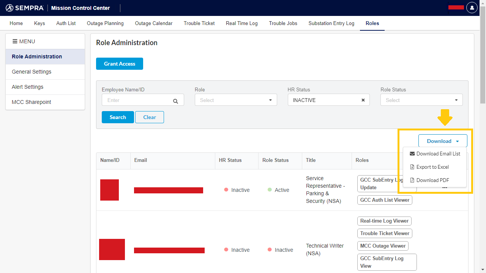Click the Sempra logo in header
The image size is (486, 273).
[25, 8]
